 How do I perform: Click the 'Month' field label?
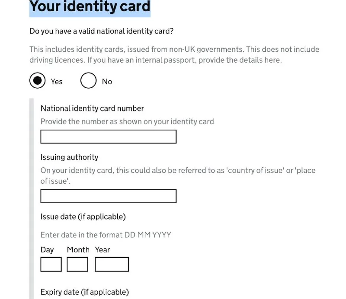[x=78, y=250]
